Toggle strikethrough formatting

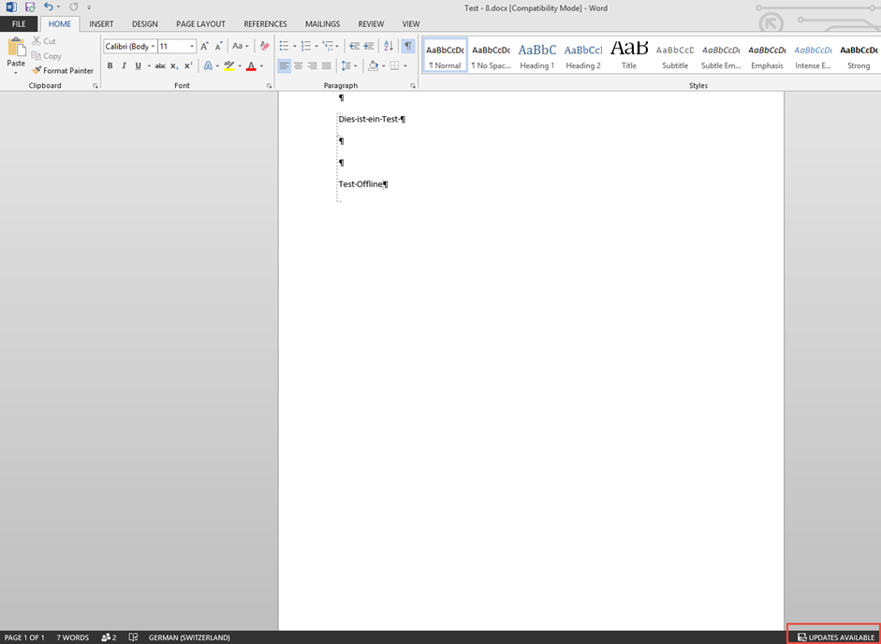[x=160, y=66]
